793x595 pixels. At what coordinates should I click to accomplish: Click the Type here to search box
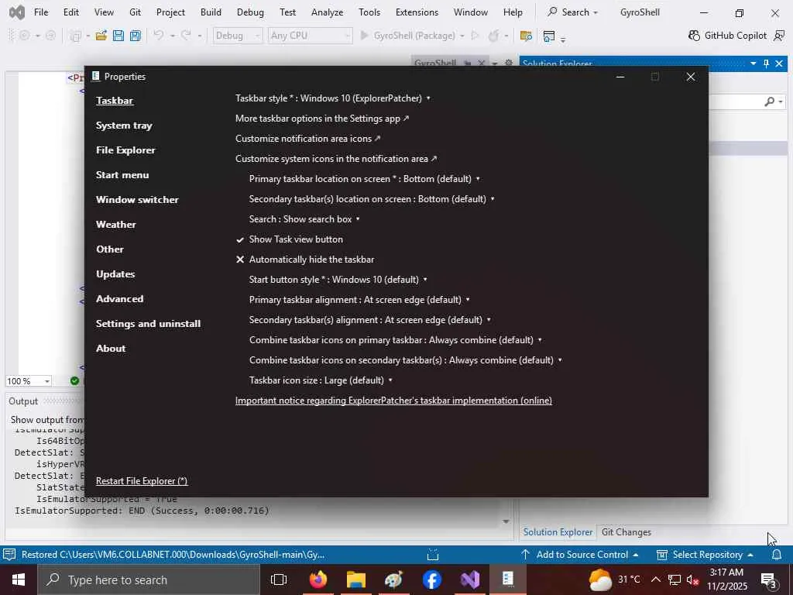(149, 580)
